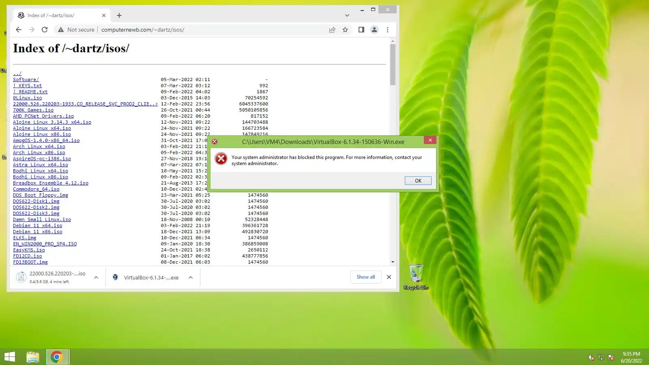This screenshot has height=365, width=649.
Task: Download EN_WIN2000_PRO_SP4.ISO
Action: (x=45, y=244)
